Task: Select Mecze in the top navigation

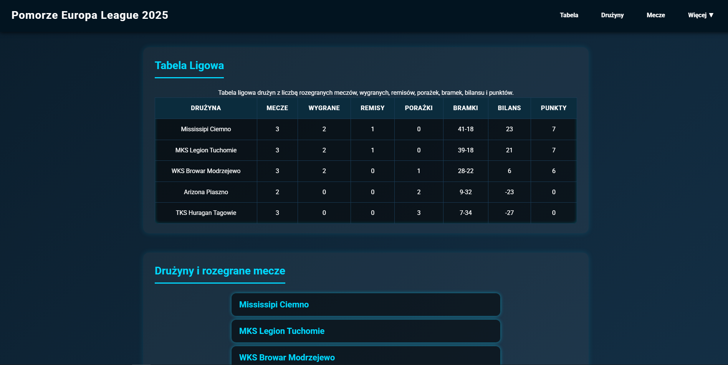Action: point(655,15)
